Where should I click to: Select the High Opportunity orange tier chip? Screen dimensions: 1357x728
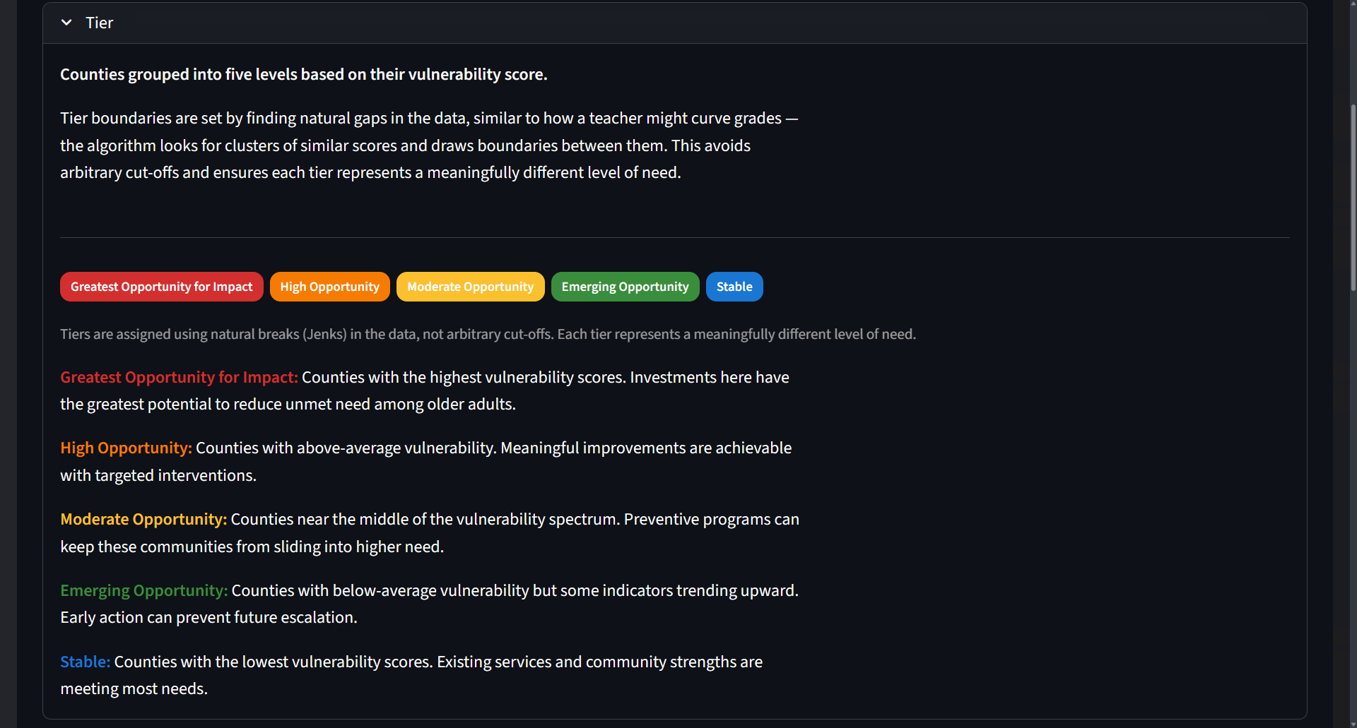(x=329, y=287)
